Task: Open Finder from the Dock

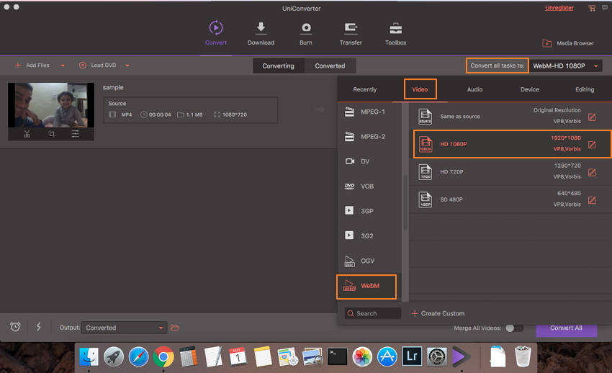Action: tap(89, 356)
